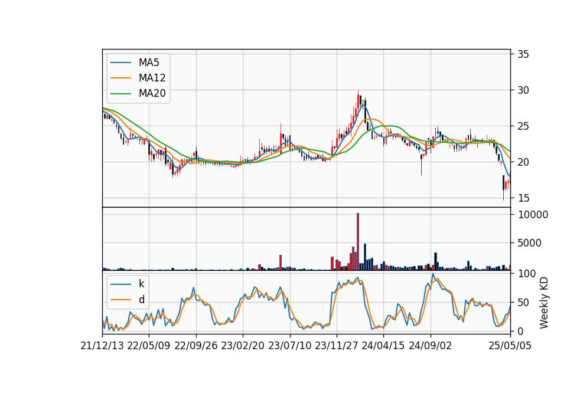Click the highest candlestick near price 30

[x=358, y=103]
